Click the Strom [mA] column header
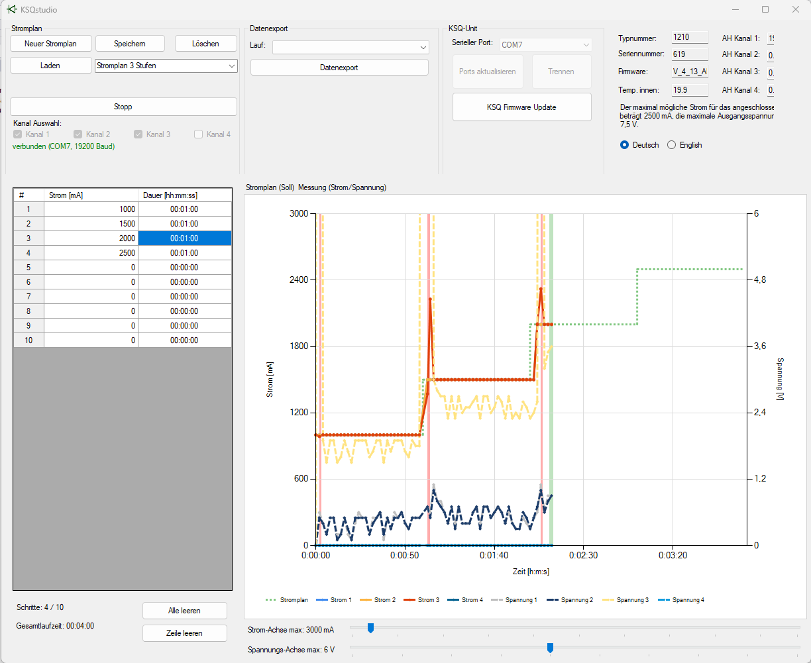The width and height of the screenshot is (811, 663). (x=91, y=195)
